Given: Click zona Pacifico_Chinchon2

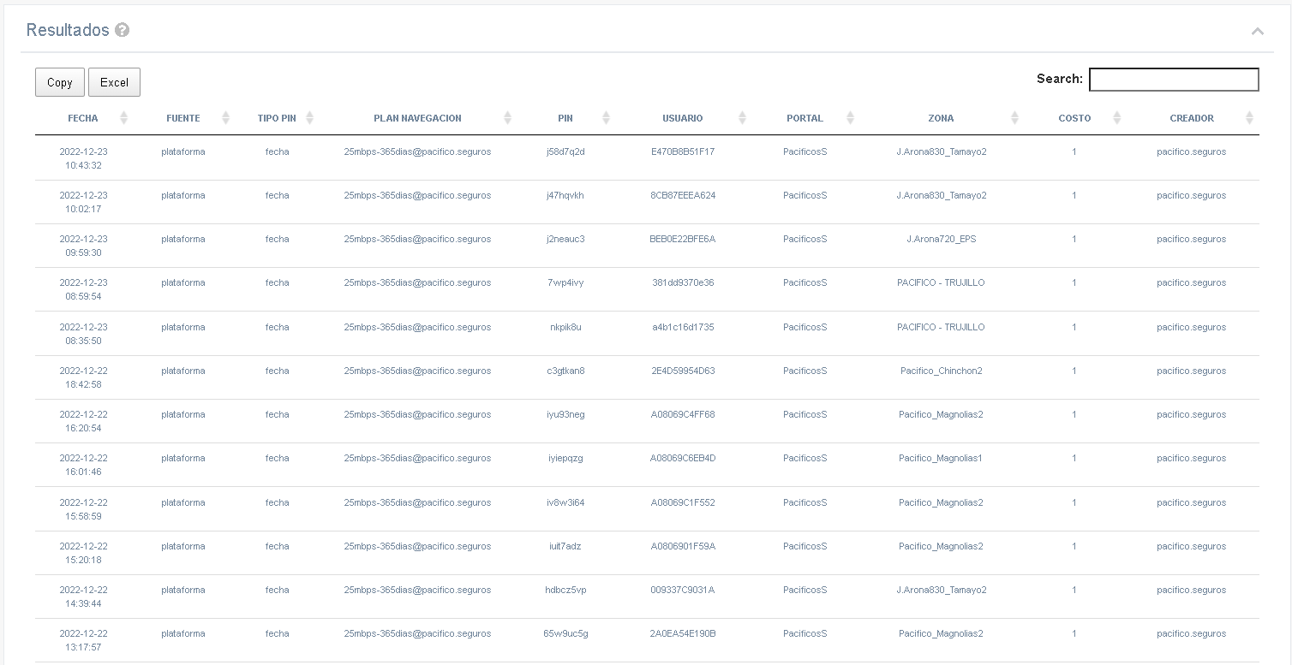Looking at the screenshot, I should point(941,371).
